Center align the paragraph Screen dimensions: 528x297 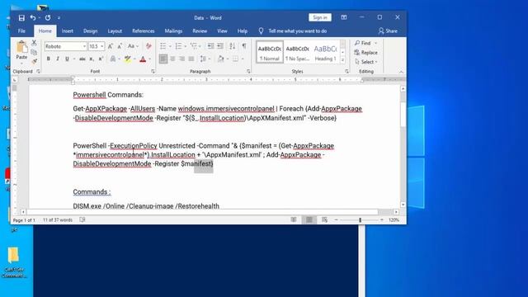click(x=172, y=59)
